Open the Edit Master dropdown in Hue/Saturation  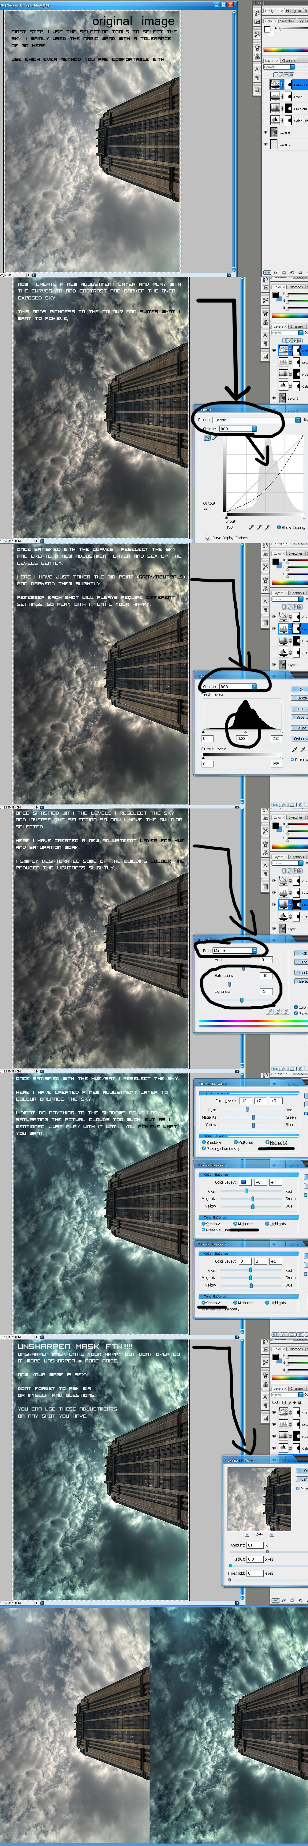pos(234,950)
